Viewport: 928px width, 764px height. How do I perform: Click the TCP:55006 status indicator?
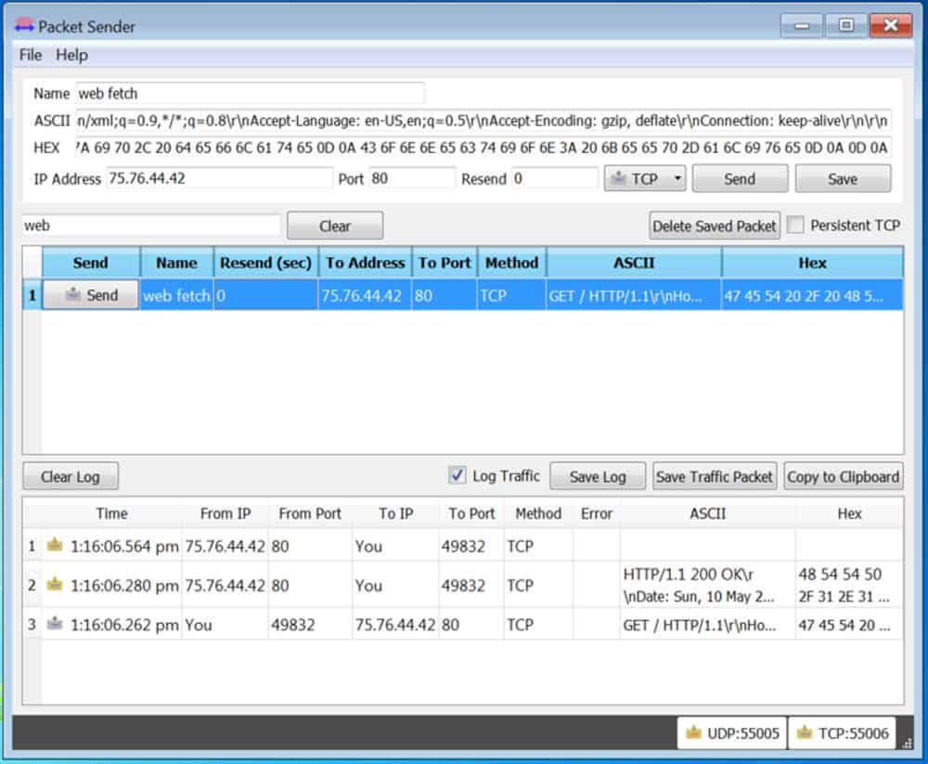[843, 733]
